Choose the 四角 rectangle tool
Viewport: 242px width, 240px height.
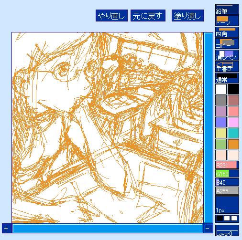tap(227, 32)
